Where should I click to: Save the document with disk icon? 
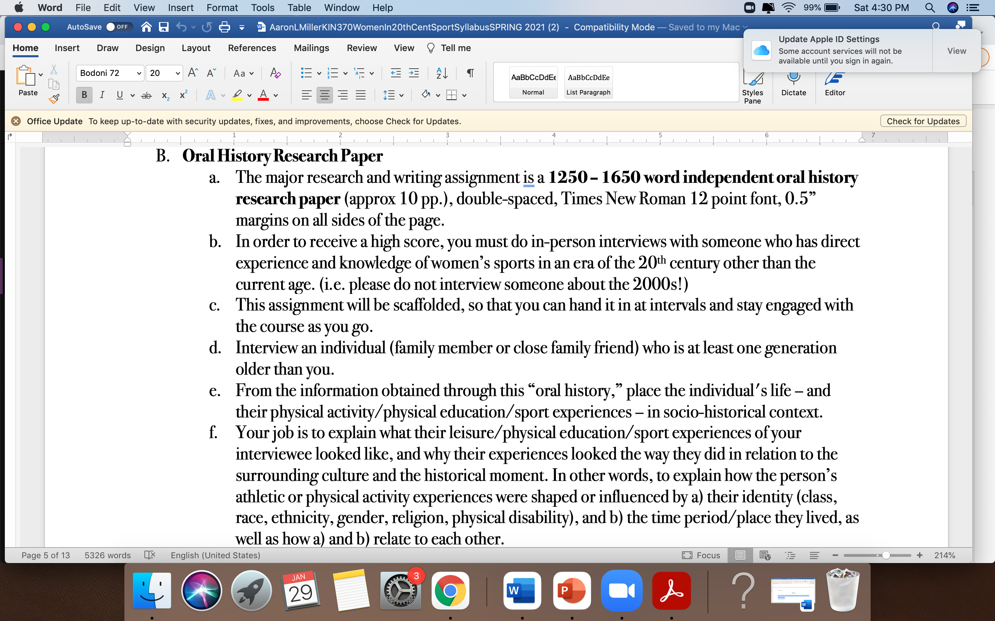click(x=164, y=27)
